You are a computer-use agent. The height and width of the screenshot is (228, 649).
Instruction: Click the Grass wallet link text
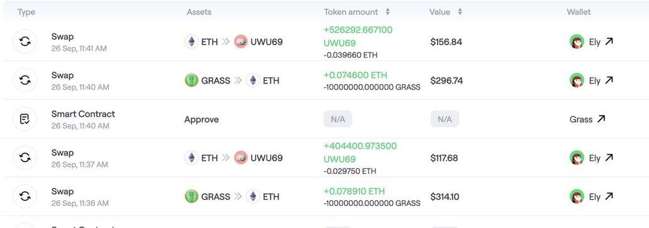point(581,119)
